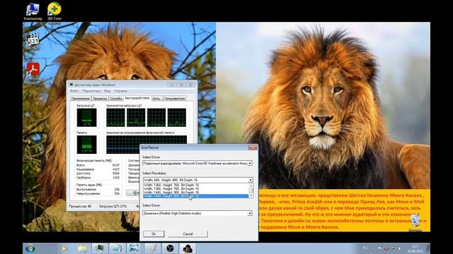Open the taskbar clock and date
The width and height of the screenshot is (453, 254).
pos(415,248)
